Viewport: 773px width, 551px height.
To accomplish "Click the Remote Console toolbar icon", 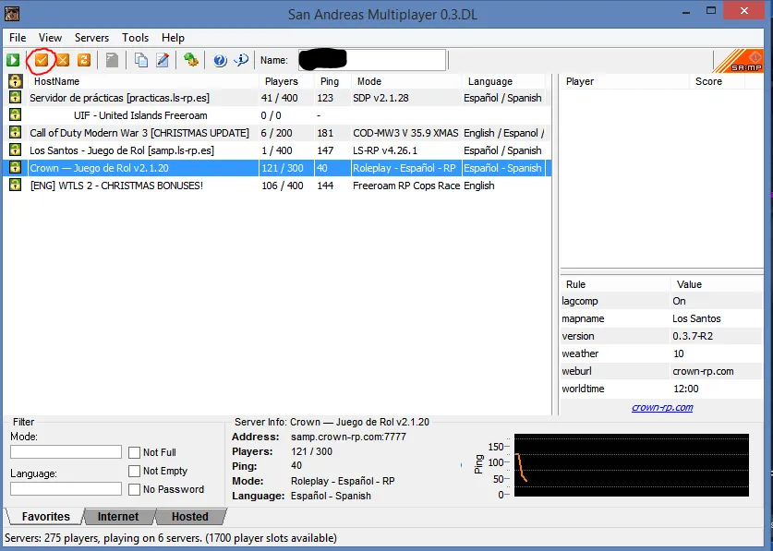I will pos(191,60).
